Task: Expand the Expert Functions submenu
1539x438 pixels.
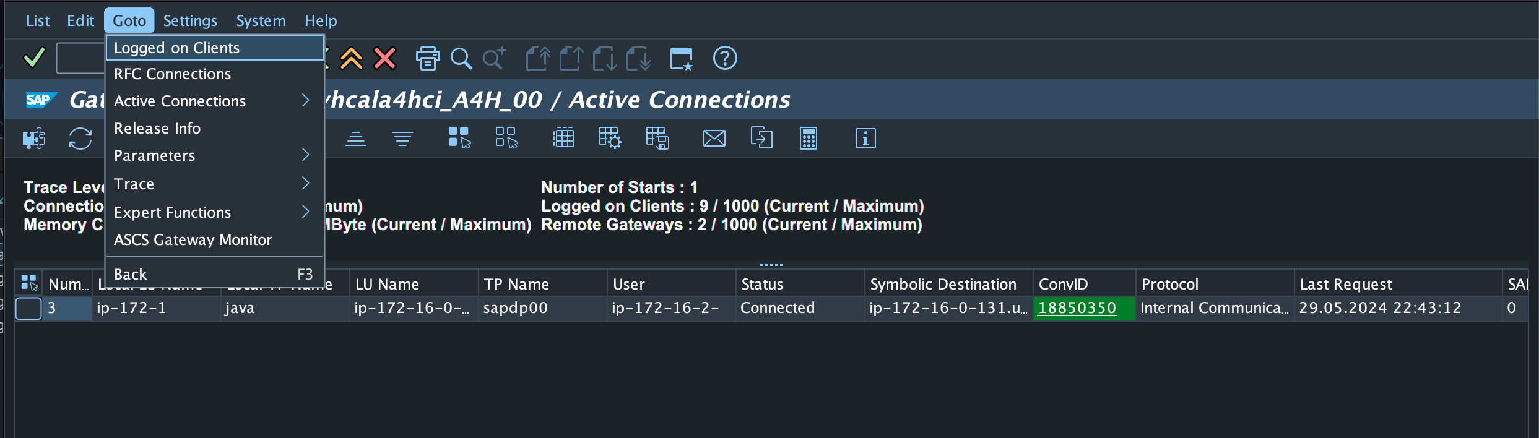Action: [210, 212]
